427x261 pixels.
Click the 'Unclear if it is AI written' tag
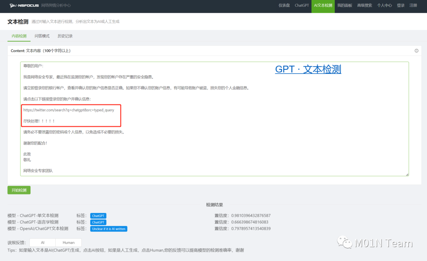point(109,229)
